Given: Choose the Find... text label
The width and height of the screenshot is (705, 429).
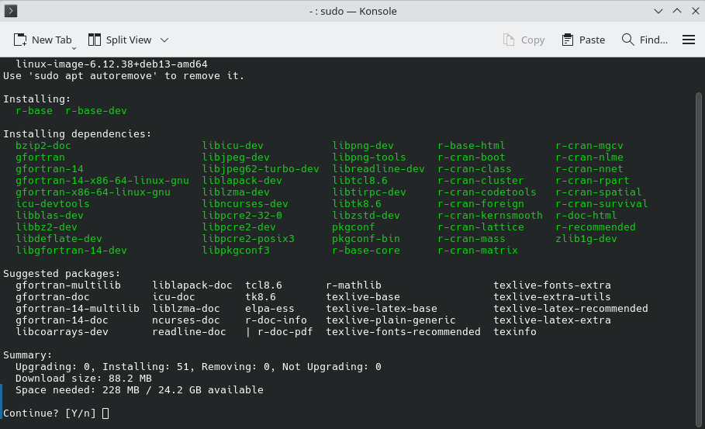Looking at the screenshot, I should [x=654, y=40].
